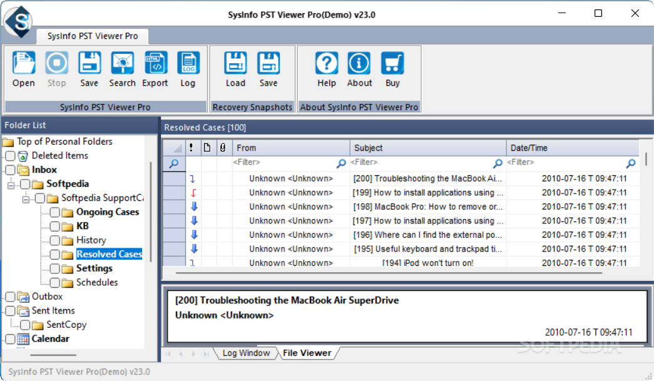Image resolution: width=654 pixels, height=381 pixels.
Task: Click message list horizontal scrollbar
Action: 389,273
